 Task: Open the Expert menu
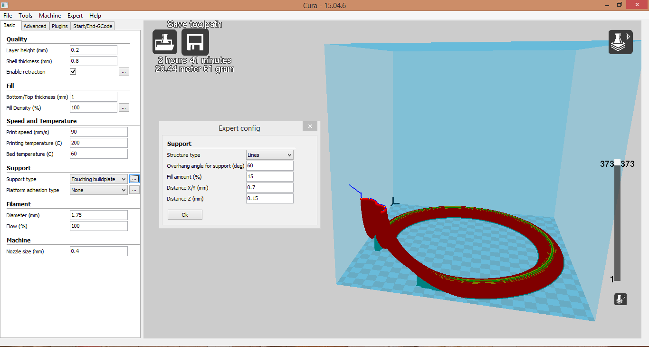pyautogui.click(x=75, y=16)
